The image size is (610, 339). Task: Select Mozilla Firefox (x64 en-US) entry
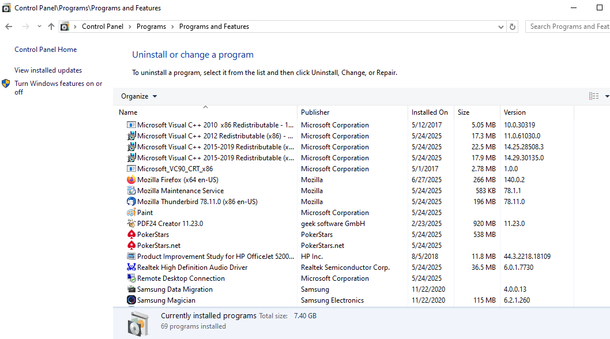178,180
